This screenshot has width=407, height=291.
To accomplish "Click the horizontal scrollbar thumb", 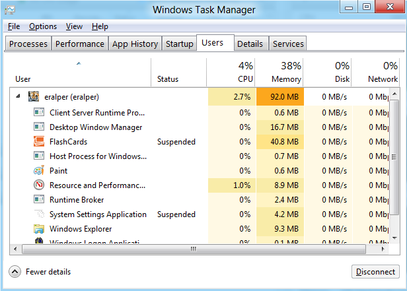I will coord(194,249).
